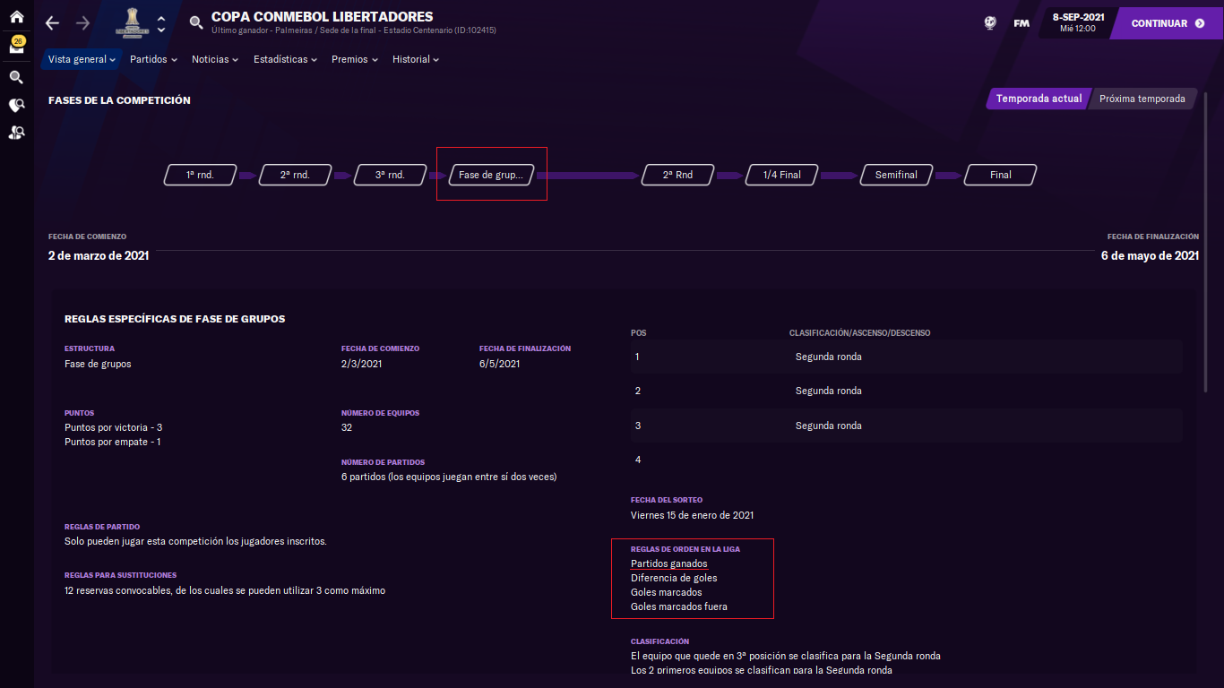Select the Final stage

click(x=1000, y=175)
